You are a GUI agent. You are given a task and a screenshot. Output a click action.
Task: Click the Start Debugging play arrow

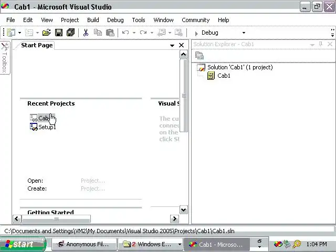click(x=196, y=33)
